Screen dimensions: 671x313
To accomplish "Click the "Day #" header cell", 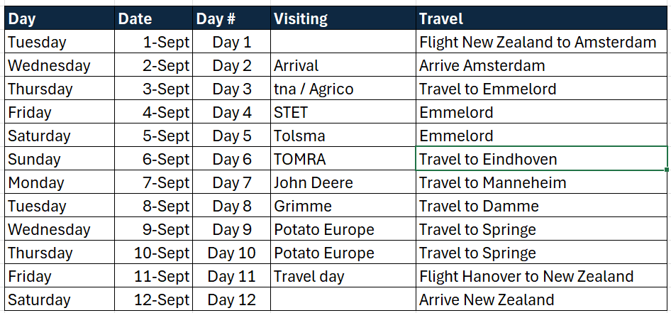I will [x=231, y=18].
